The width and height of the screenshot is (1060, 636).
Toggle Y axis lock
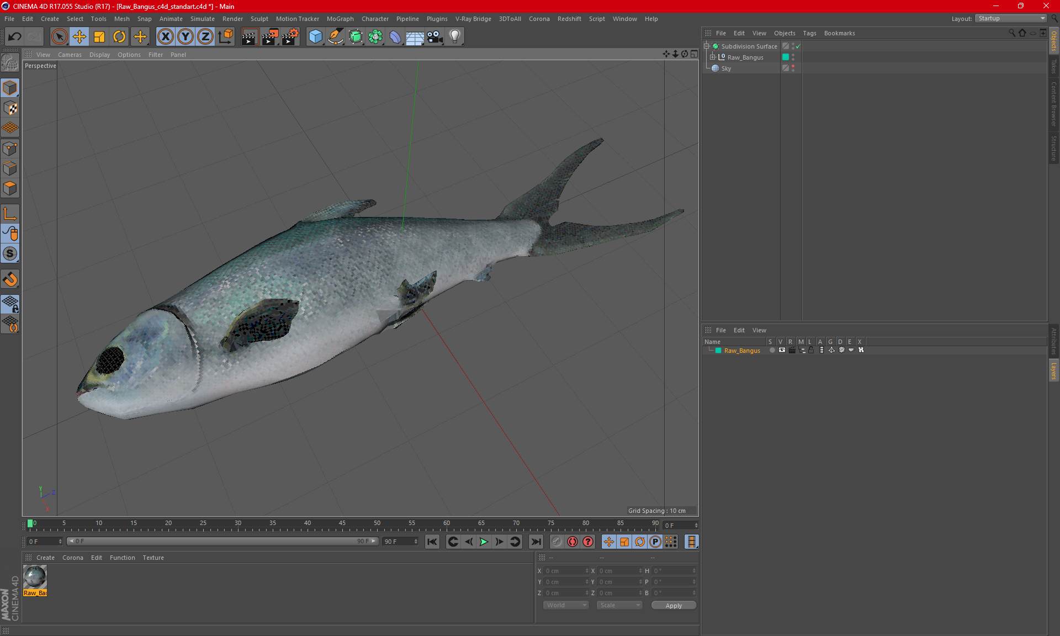point(185,37)
